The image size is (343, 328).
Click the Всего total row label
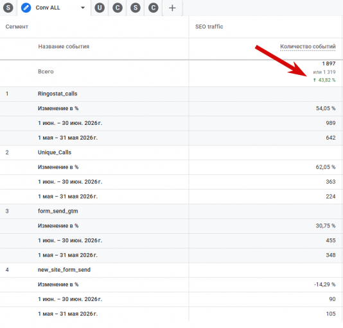click(46, 72)
